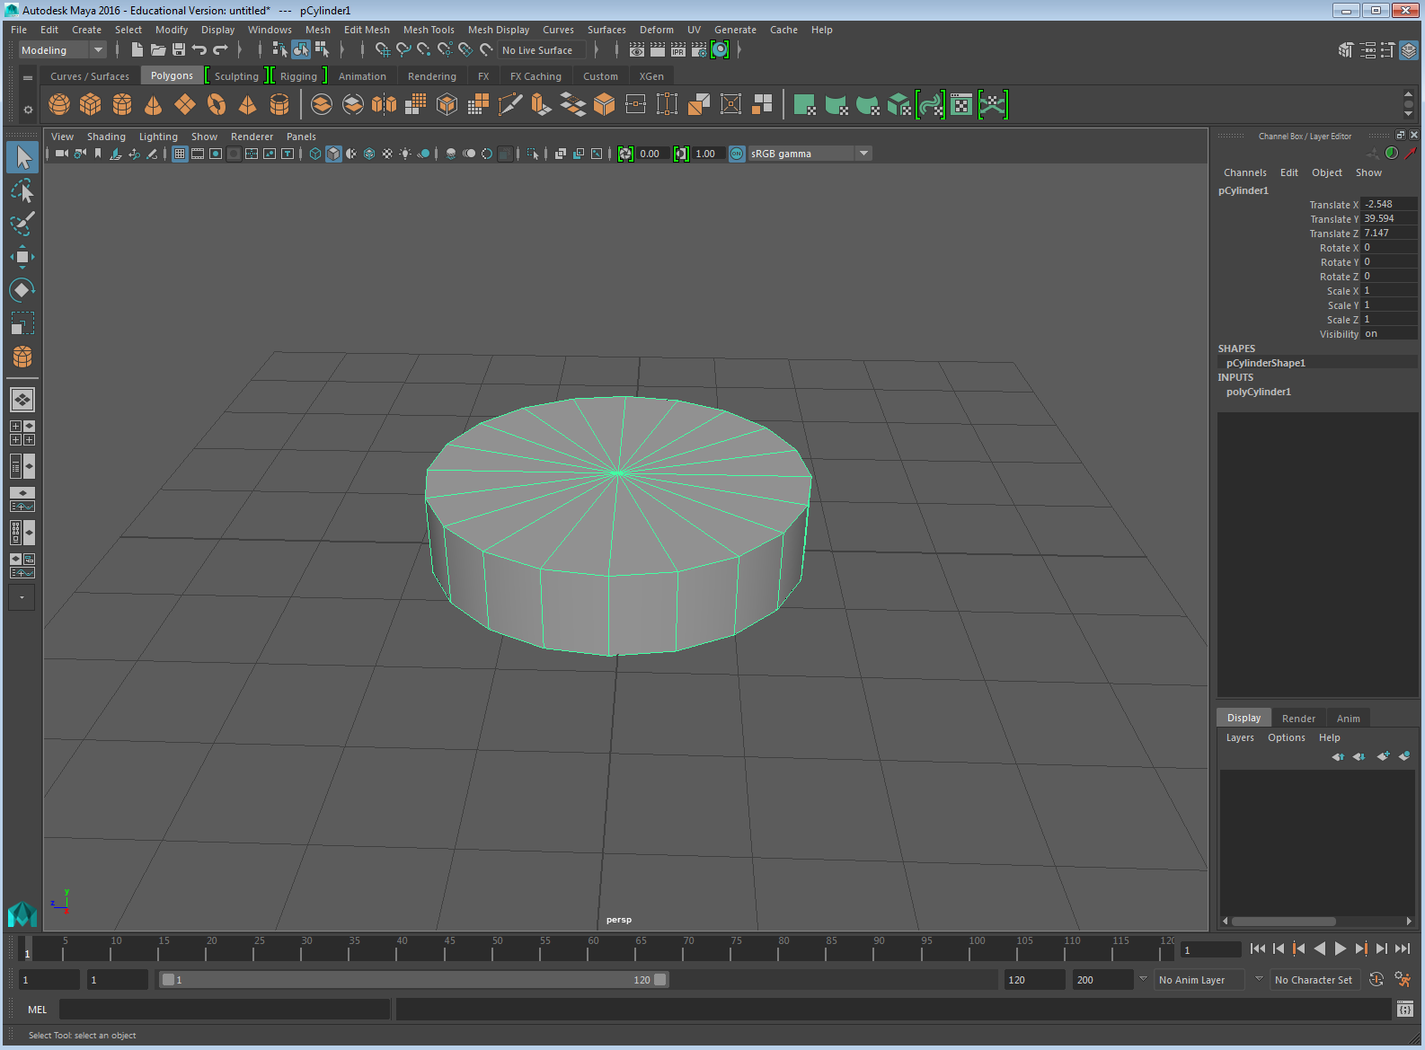Toggle use all lights in viewport
Screen dimensions: 1425x1050
405,154
